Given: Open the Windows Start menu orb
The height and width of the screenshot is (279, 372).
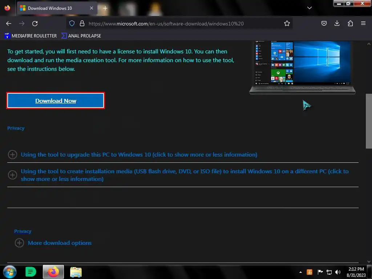Looking at the screenshot, I should click(10, 272).
